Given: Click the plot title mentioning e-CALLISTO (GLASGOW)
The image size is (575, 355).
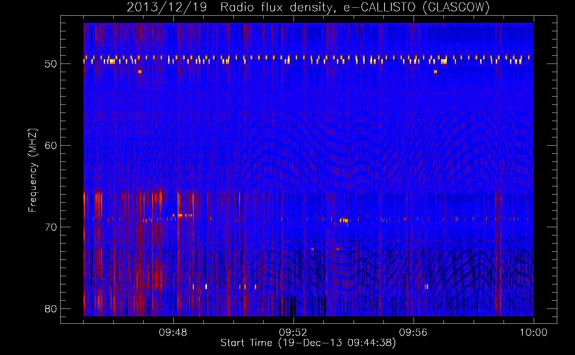Looking at the screenshot, I should coord(308,7).
